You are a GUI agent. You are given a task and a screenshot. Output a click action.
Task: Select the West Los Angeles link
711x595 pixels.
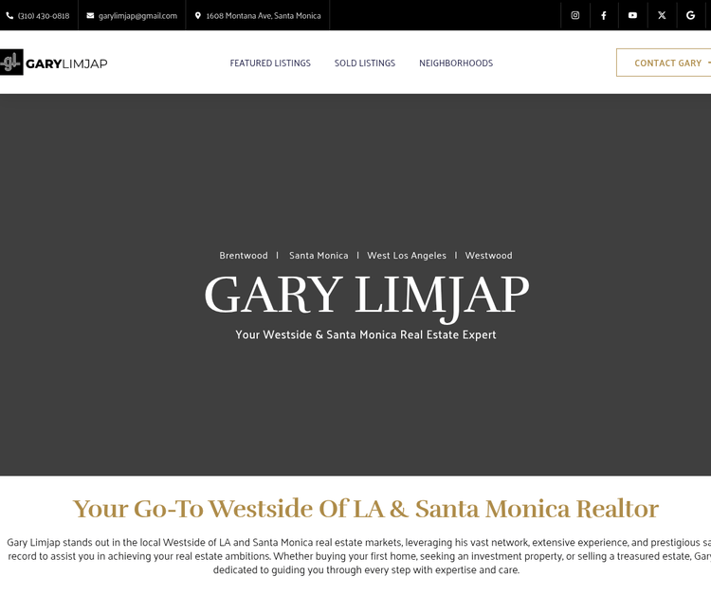click(407, 256)
